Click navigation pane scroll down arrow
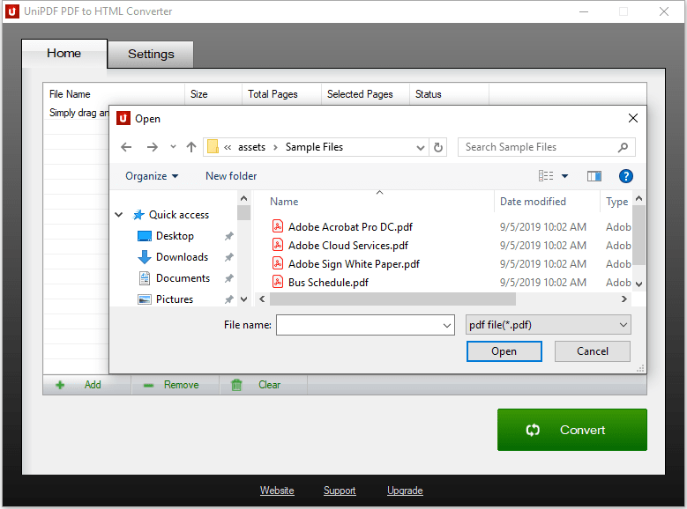687x509 pixels. (244, 299)
